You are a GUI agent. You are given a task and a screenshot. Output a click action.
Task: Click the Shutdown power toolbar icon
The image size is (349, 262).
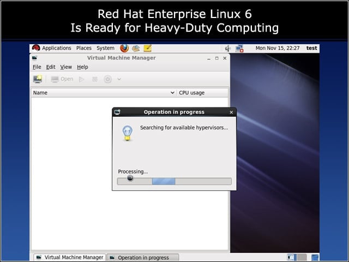click(108, 79)
